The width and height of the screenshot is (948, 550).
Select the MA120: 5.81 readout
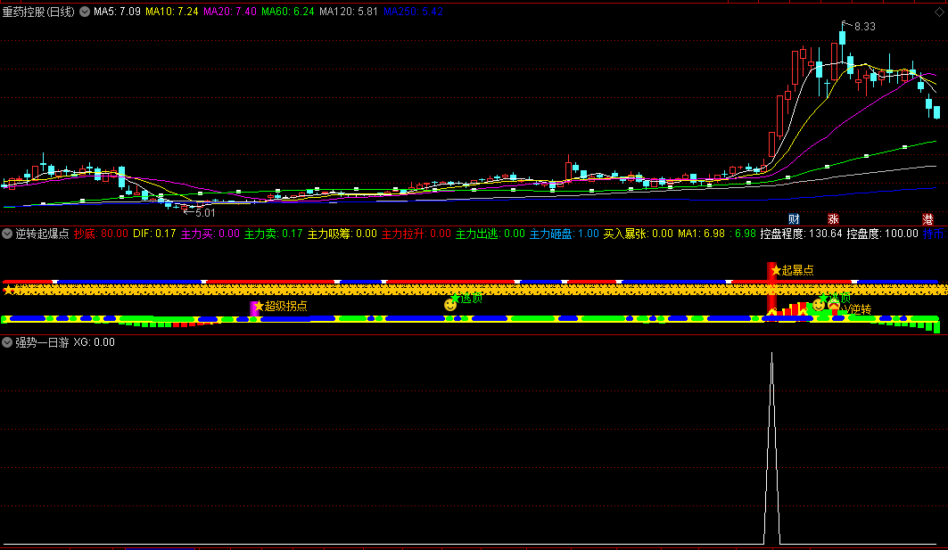(349, 12)
